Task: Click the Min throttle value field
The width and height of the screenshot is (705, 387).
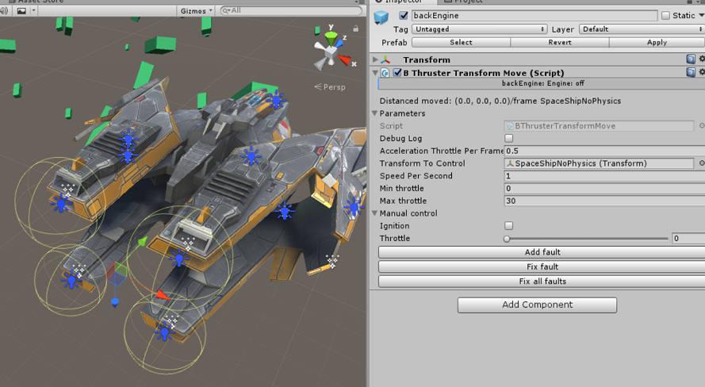Action: point(604,189)
